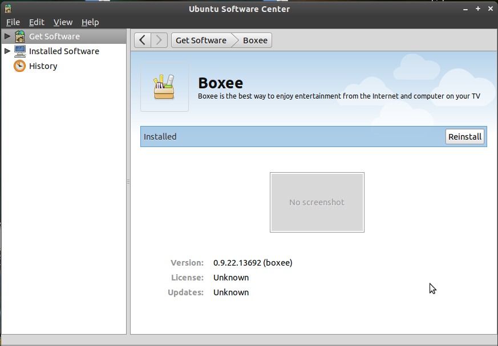Open the Help menu

click(x=90, y=22)
